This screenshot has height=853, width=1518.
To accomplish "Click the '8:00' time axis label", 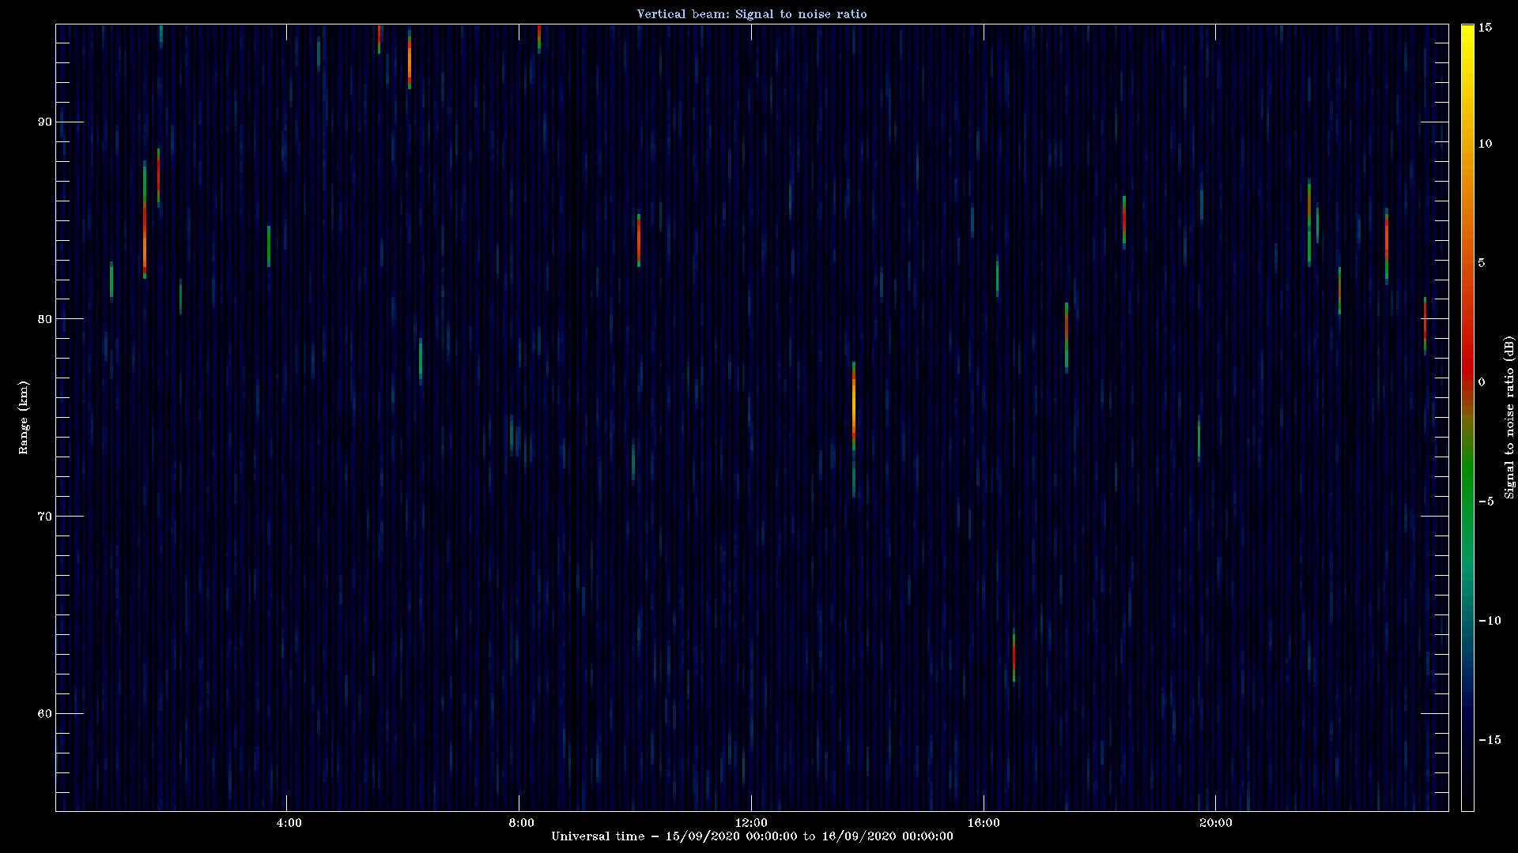I will coord(521,823).
